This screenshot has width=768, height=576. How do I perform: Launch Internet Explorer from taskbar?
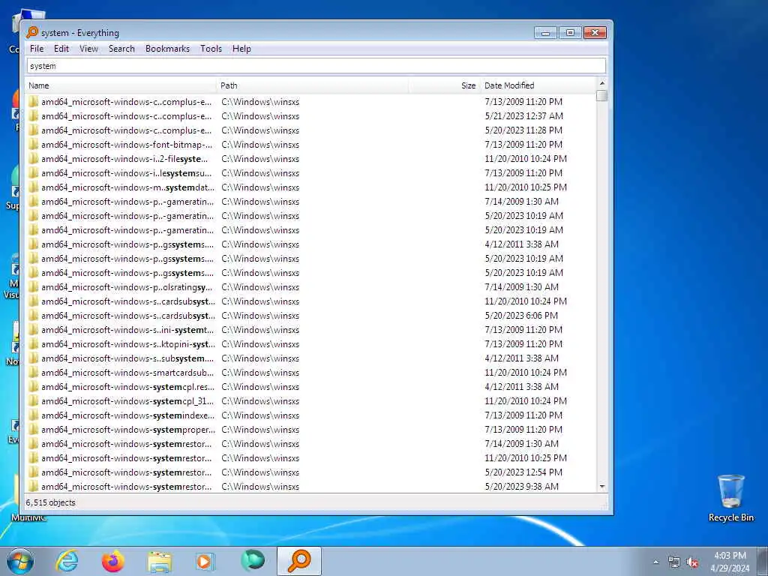tap(67, 561)
